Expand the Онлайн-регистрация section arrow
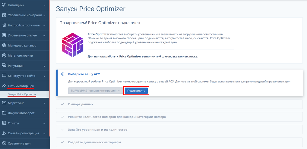The width and height of the screenshot is (307, 149). click(44, 133)
